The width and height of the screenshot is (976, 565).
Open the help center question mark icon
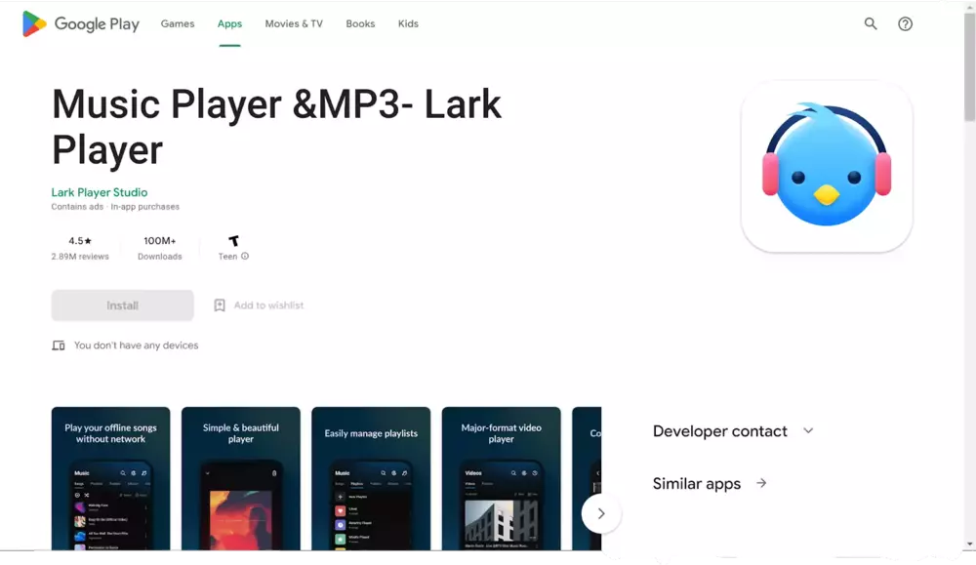point(905,23)
